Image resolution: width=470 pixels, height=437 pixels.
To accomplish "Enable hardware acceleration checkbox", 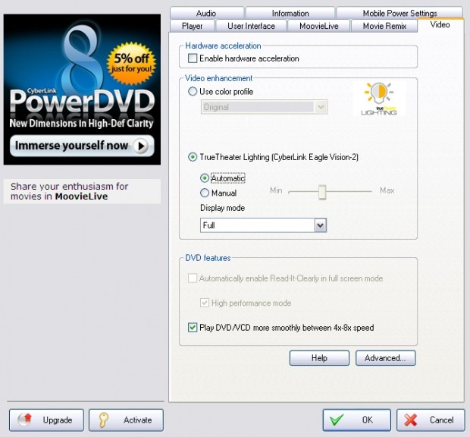I will tap(193, 58).
